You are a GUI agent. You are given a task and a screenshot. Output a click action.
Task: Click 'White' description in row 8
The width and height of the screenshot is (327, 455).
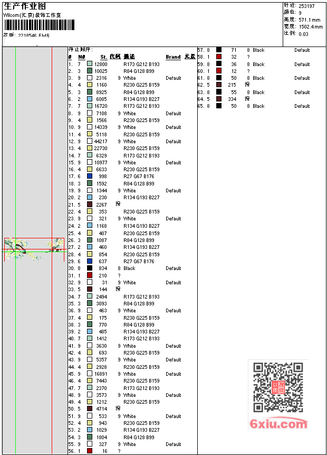pyautogui.click(x=129, y=114)
